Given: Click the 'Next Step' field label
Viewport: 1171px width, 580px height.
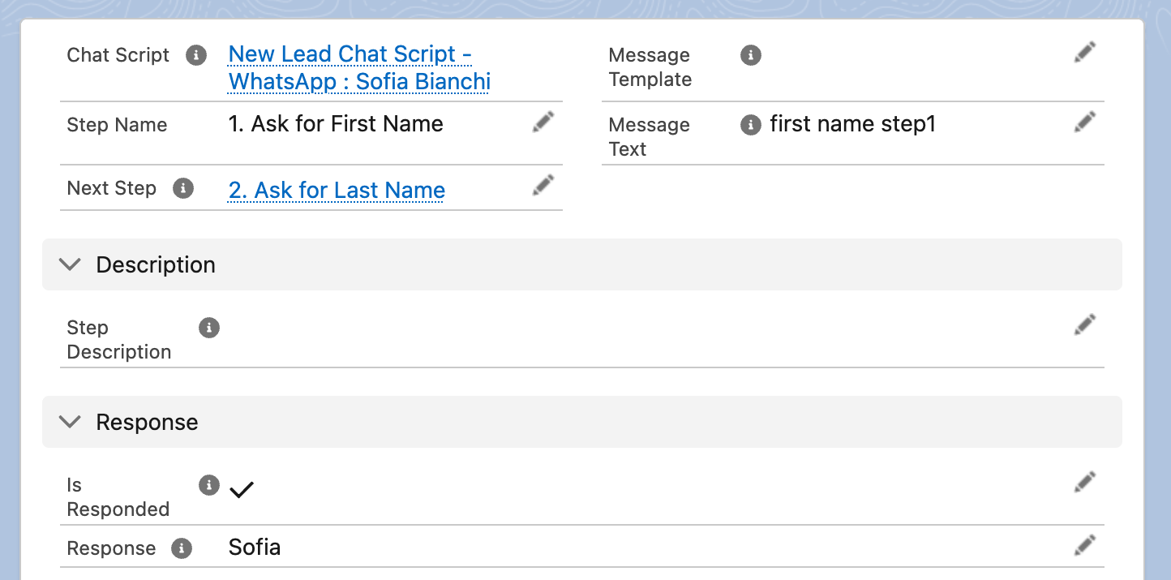Looking at the screenshot, I should coord(111,188).
